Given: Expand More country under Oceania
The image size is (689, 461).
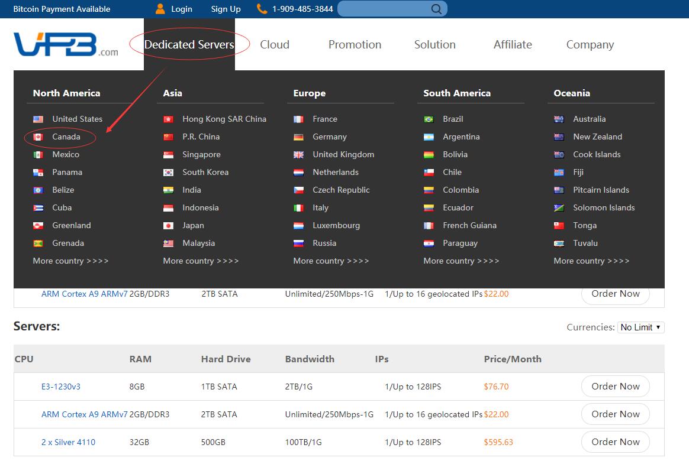Looking at the screenshot, I should tap(591, 261).
